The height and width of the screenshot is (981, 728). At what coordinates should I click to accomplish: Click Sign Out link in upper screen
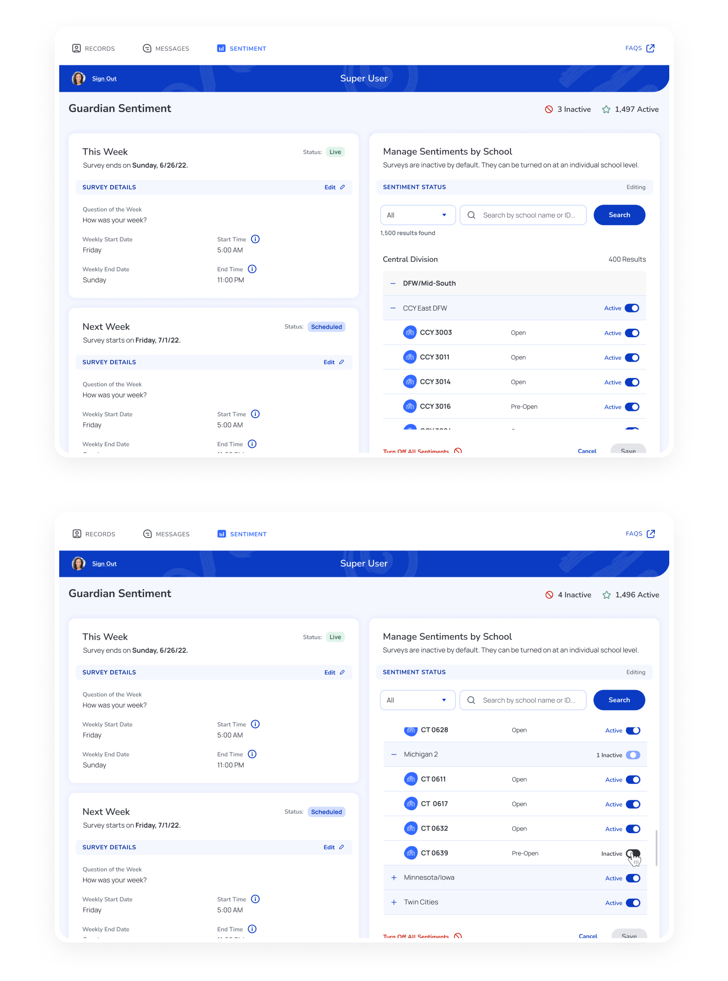(104, 79)
